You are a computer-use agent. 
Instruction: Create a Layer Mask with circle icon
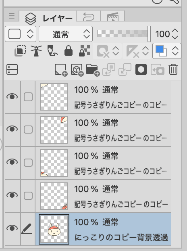[141, 69]
